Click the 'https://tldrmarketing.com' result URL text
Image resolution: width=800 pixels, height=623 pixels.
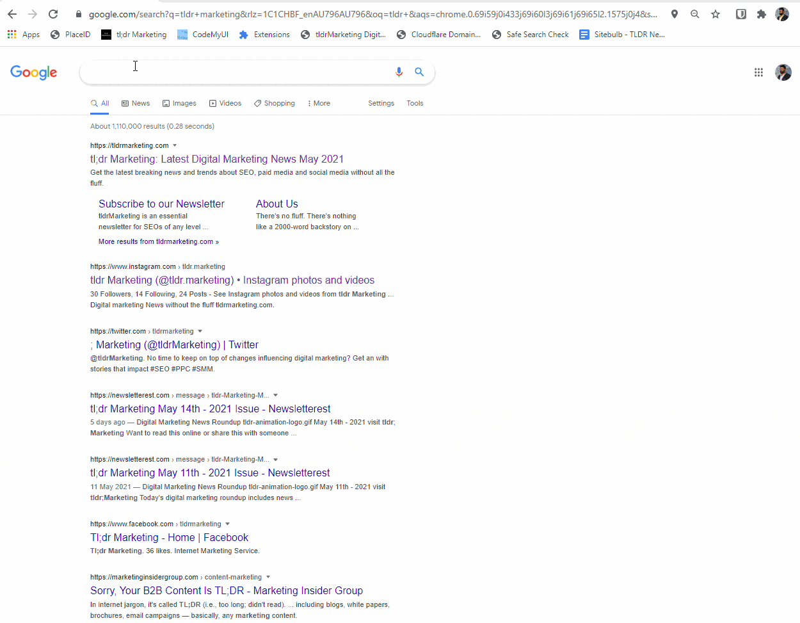[x=129, y=145]
